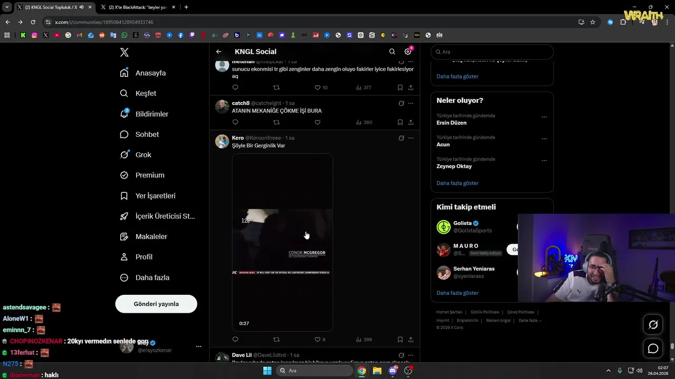Screen dimensions: 675x379
Task: Open more options on Kero's post
Action: tap(411, 138)
